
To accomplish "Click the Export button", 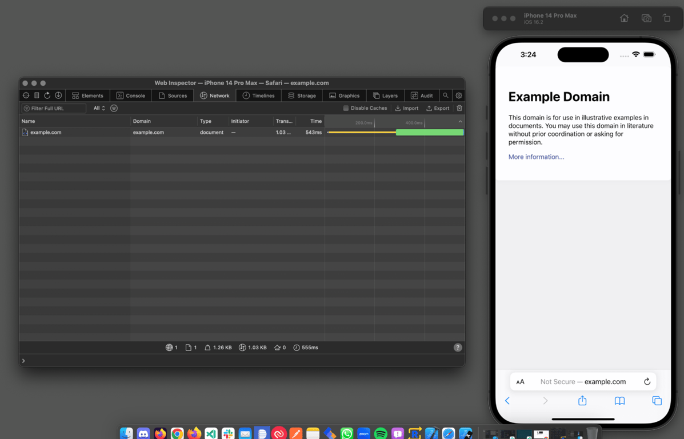I will [x=438, y=108].
